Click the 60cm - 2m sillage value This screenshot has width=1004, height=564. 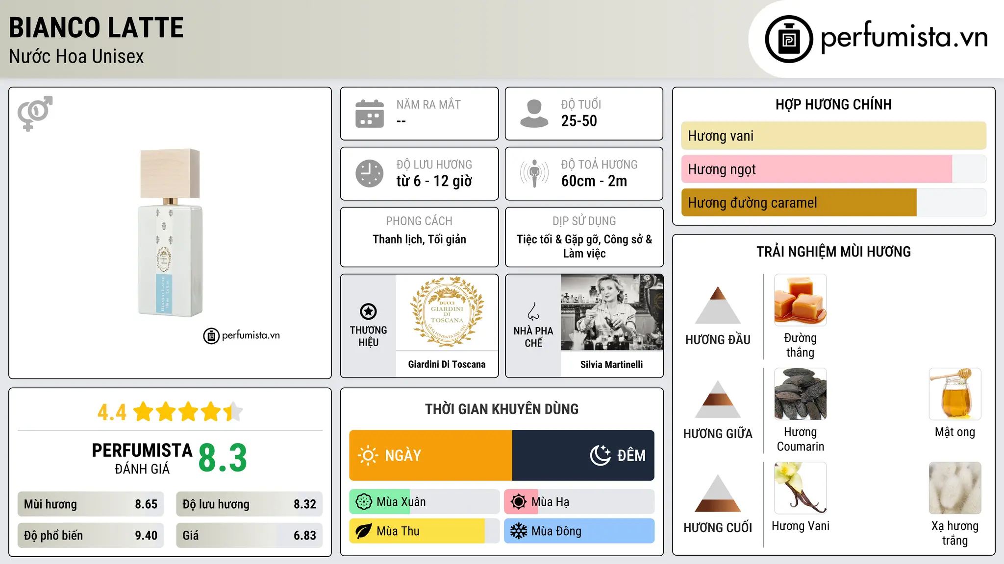pyautogui.click(x=594, y=181)
